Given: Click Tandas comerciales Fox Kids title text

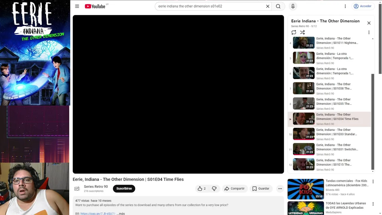Looking at the screenshot, I should click(347, 183).
